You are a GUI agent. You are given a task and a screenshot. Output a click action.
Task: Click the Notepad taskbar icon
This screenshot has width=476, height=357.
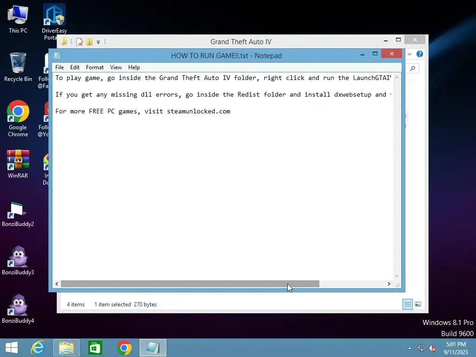(x=152, y=348)
